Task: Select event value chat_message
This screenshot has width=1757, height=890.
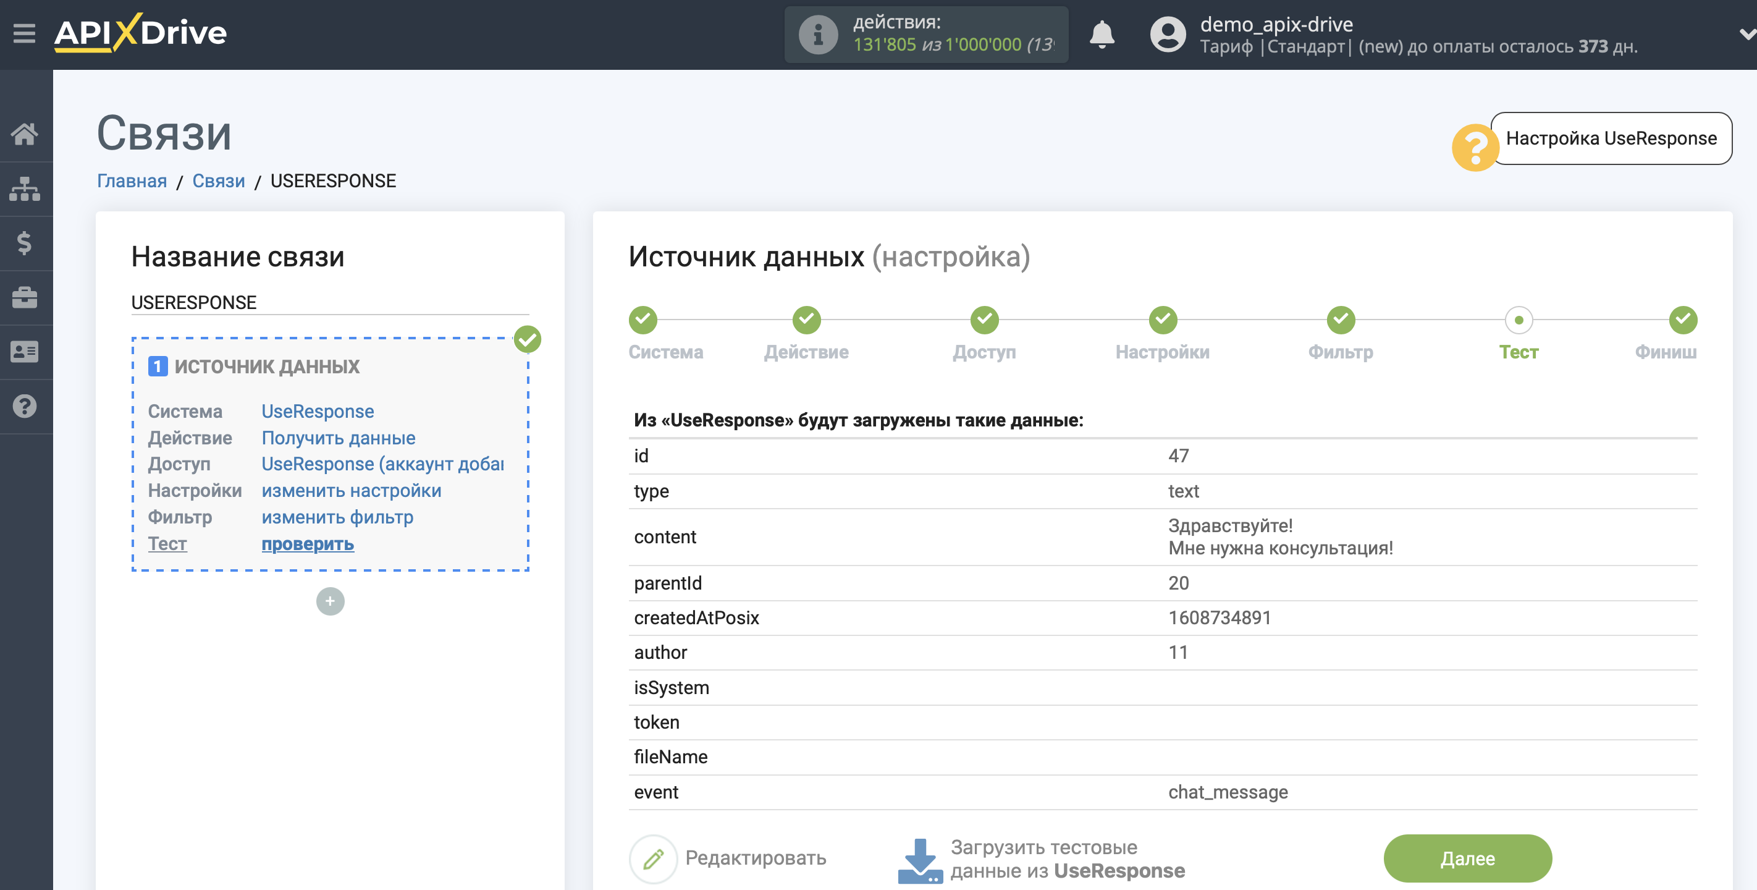Action: coord(1228,792)
